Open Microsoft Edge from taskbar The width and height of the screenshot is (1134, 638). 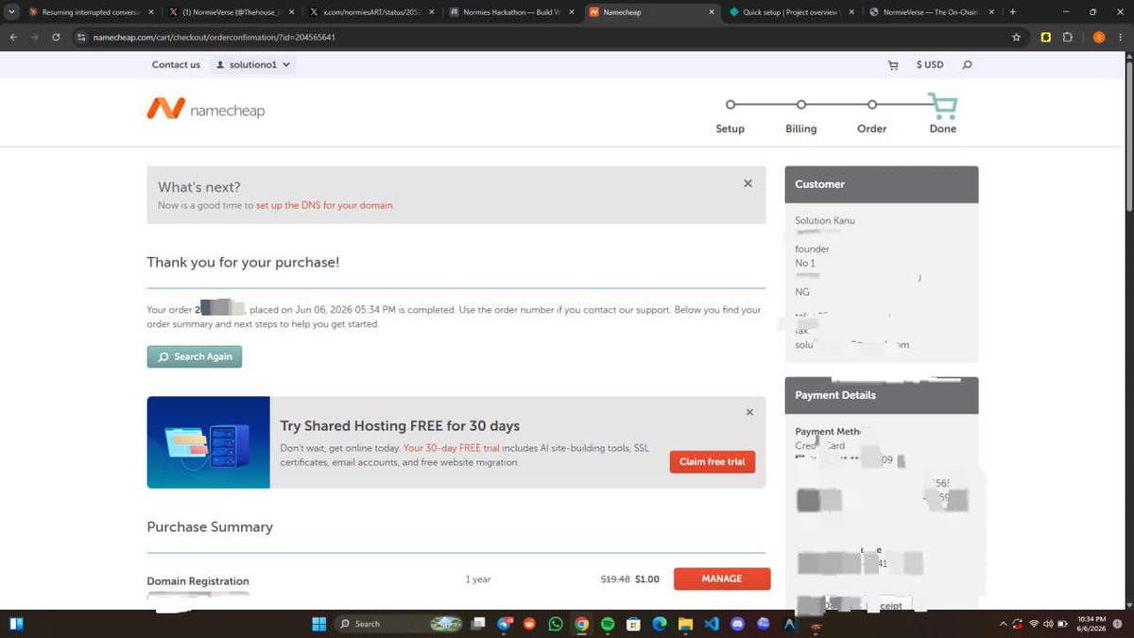(660, 624)
